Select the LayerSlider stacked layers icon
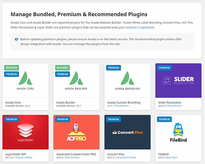The height and width of the screenshot is (164, 205). [26, 130]
